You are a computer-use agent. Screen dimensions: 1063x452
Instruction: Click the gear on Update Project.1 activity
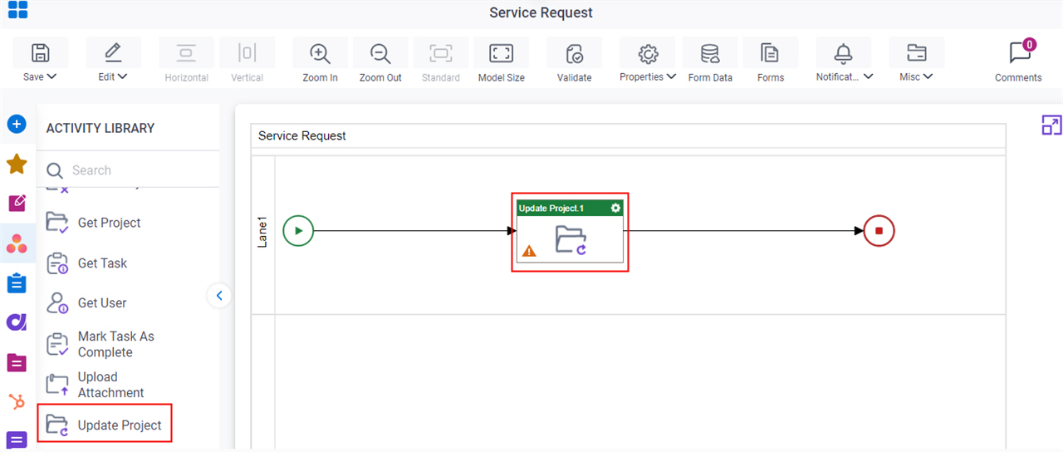pyautogui.click(x=615, y=208)
